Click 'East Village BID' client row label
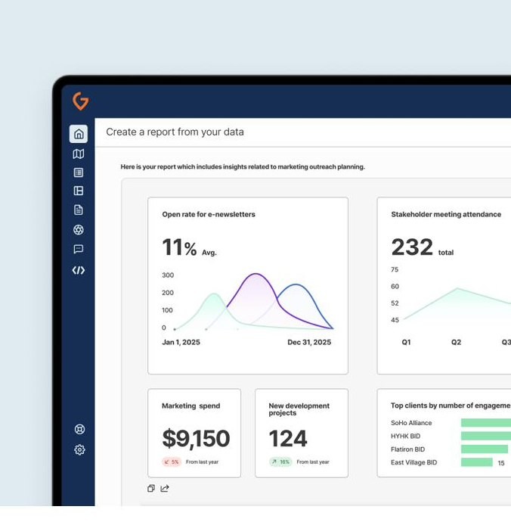 (413, 462)
